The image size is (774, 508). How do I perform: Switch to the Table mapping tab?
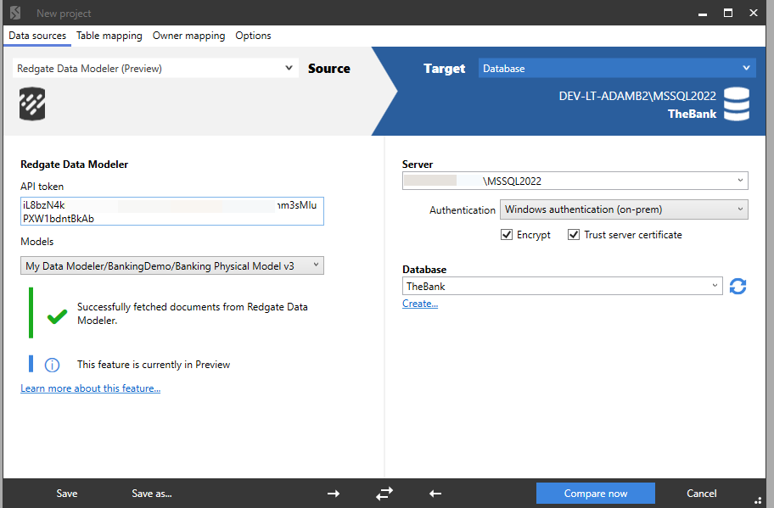[x=109, y=36]
